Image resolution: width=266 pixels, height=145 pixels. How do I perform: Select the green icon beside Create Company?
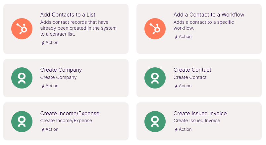pos(22,78)
